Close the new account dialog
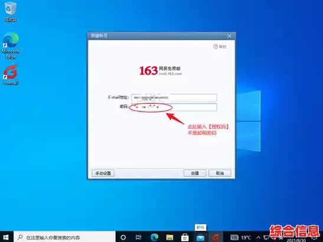 [x=229, y=36]
